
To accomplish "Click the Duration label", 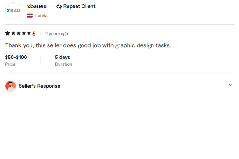I will 63,64.
